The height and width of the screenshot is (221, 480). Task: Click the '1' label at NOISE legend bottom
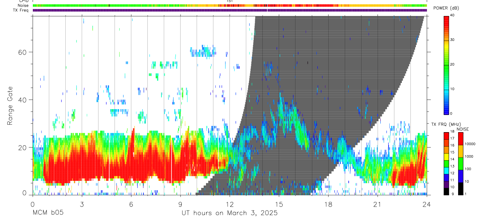[x=466, y=194]
